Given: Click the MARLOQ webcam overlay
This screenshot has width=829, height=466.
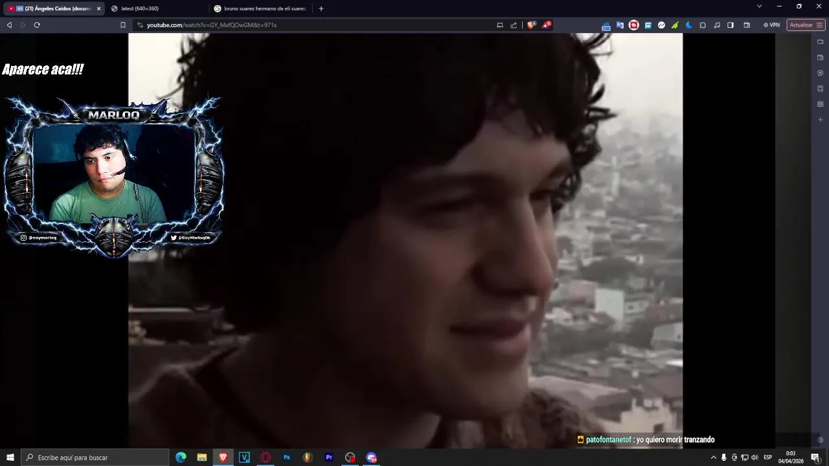Looking at the screenshot, I should pos(114,176).
